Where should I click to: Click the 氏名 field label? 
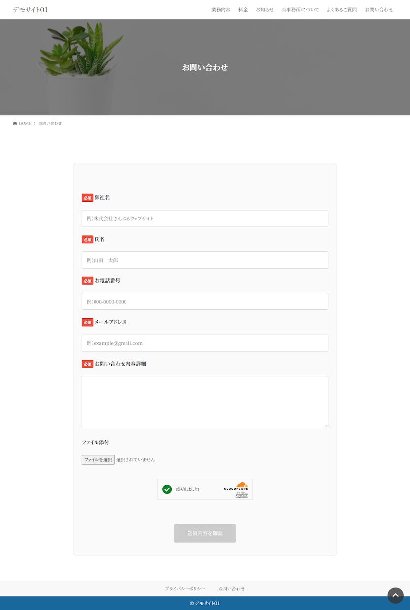pyautogui.click(x=99, y=239)
